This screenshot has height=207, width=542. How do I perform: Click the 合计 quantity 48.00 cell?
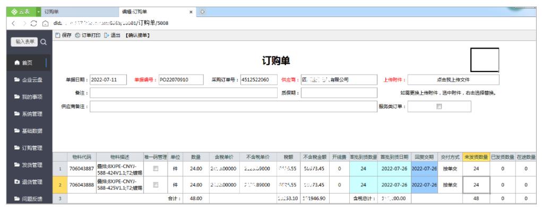click(196, 199)
